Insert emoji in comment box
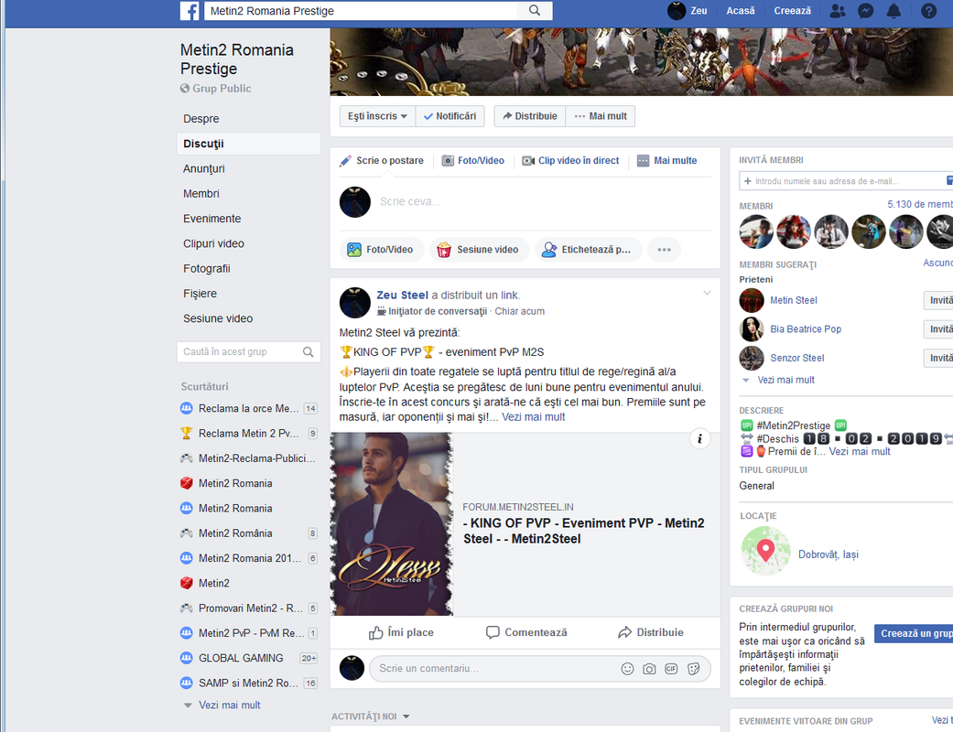Screen dimensions: 953x732 pyautogui.click(x=627, y=669)
